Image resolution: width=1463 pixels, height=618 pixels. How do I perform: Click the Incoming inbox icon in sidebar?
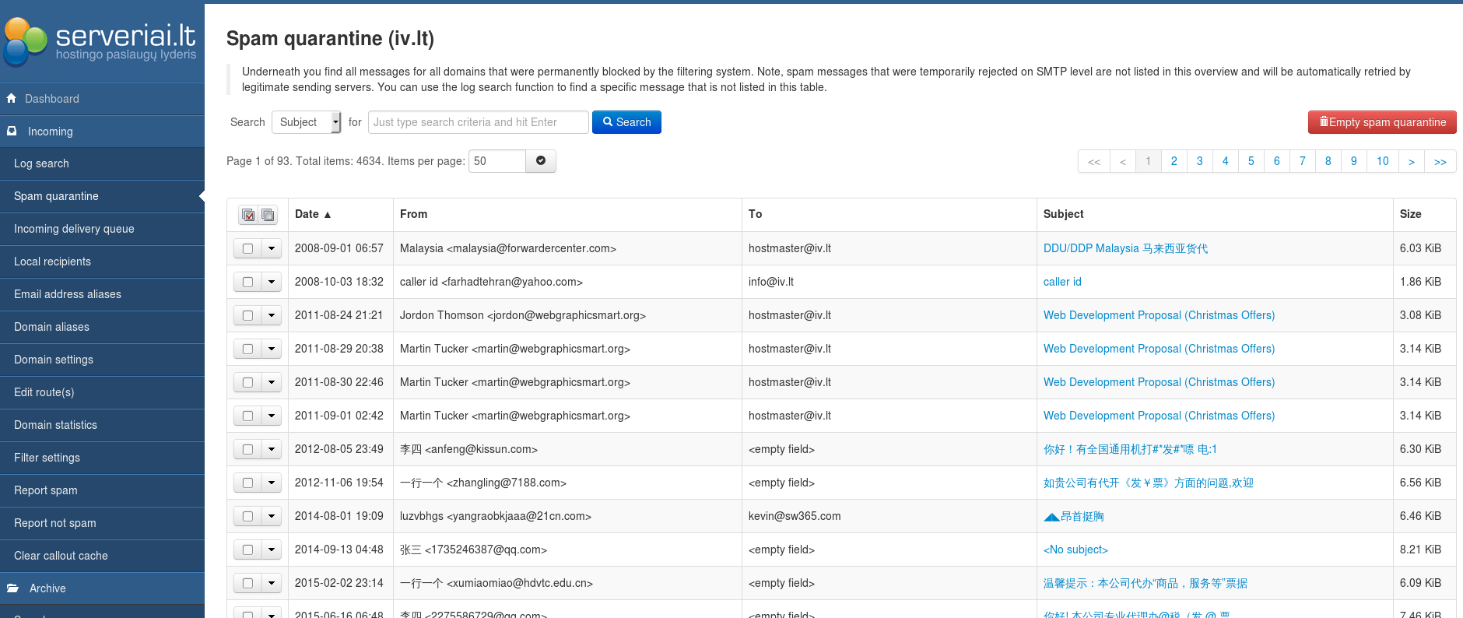click(x=12, y=132)
